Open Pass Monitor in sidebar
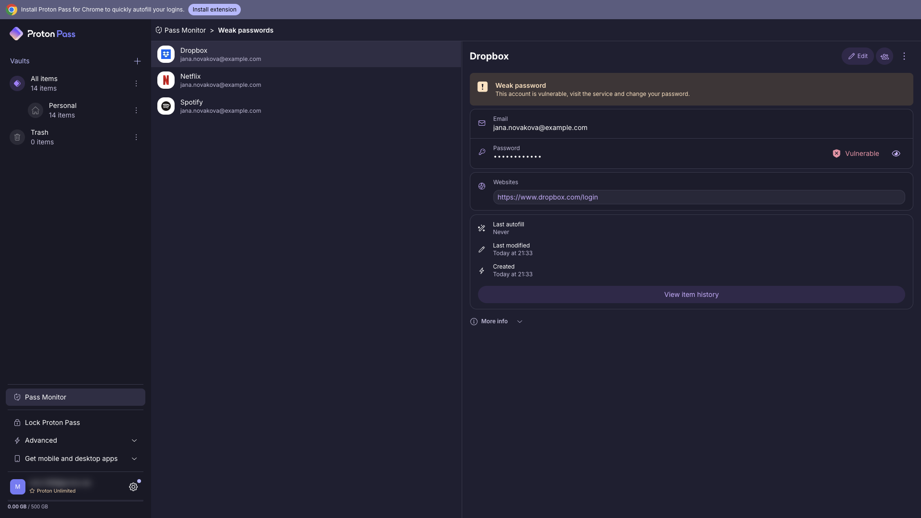 [75, 397]
